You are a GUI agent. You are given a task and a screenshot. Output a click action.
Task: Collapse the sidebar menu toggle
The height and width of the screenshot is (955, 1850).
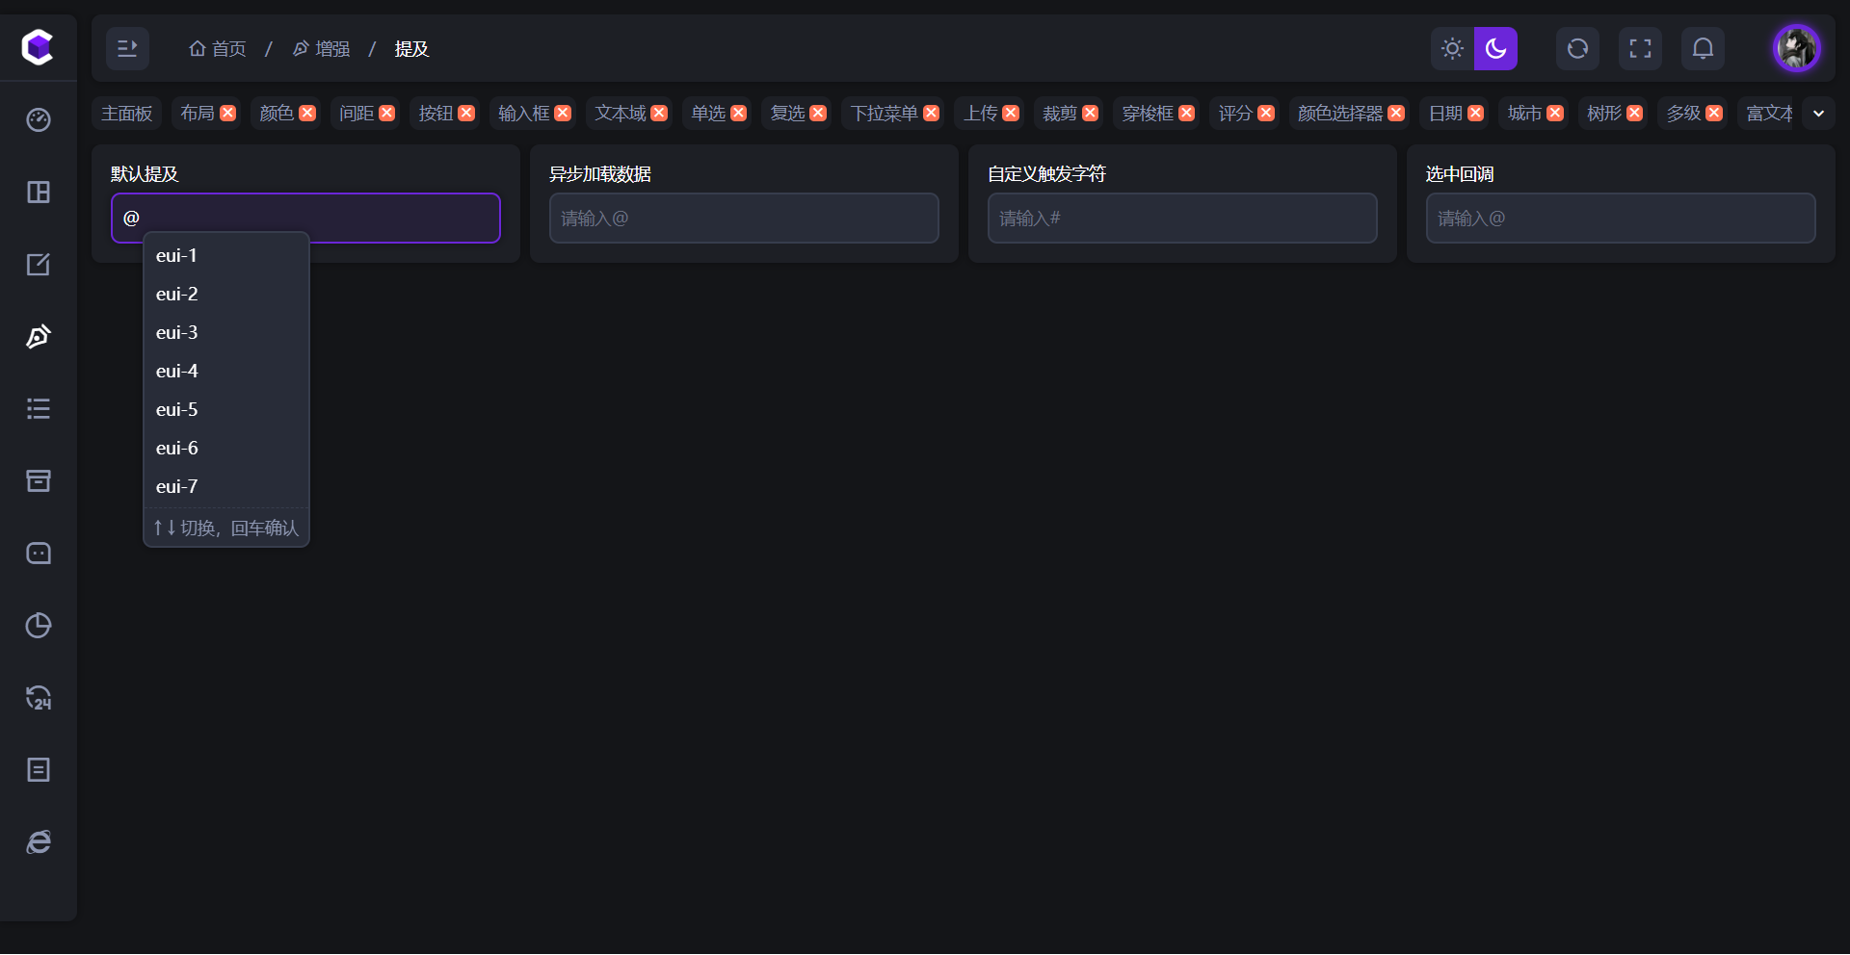[127, 48]
